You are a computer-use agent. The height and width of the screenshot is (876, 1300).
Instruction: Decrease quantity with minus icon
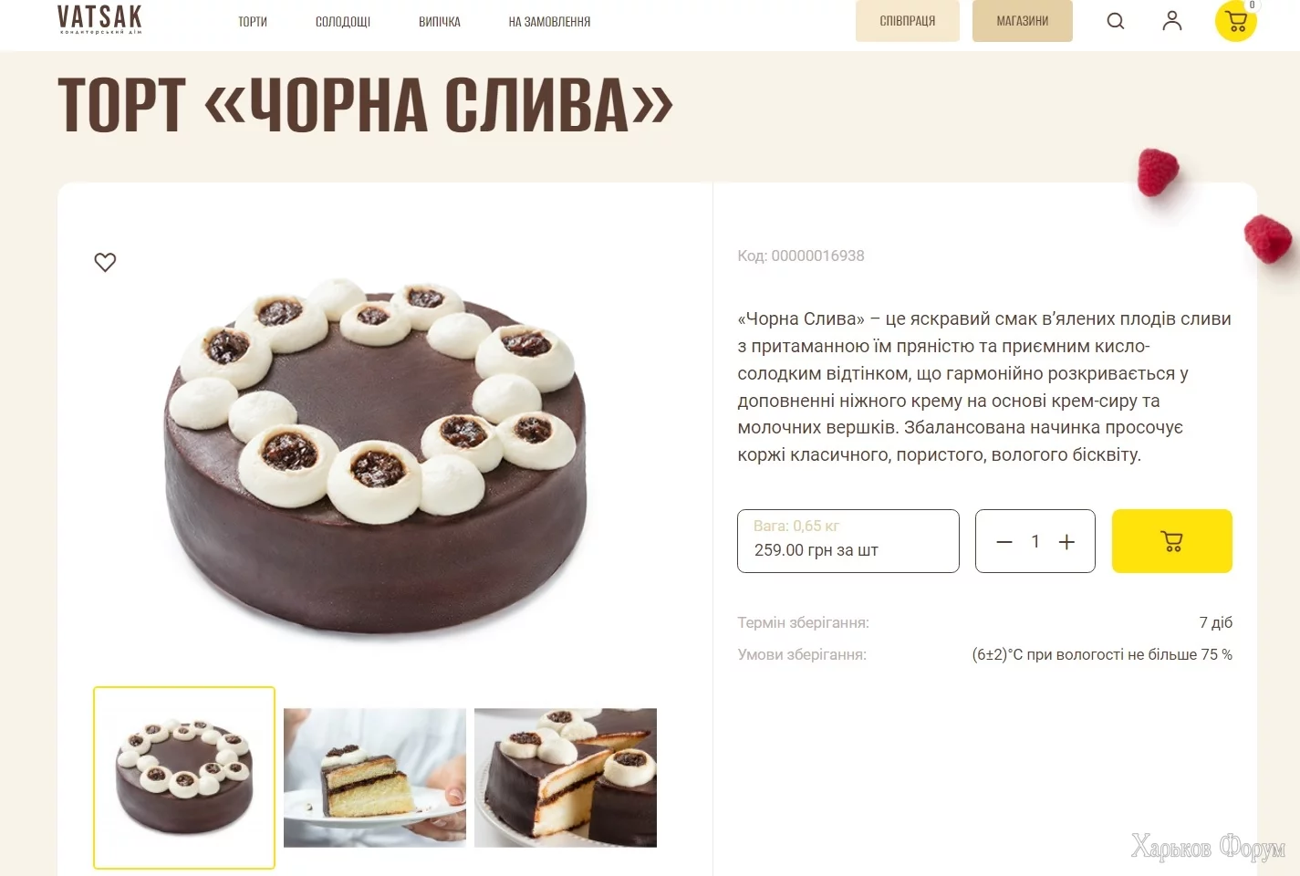click(x=1004, y=542)
